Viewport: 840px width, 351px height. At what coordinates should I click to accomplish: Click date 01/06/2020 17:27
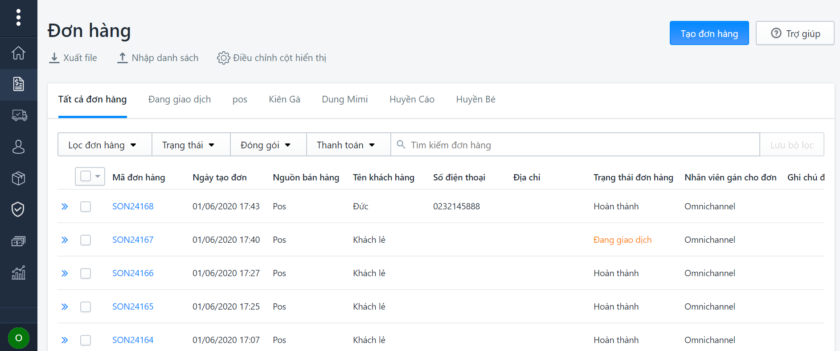click(x=226, y=273)
